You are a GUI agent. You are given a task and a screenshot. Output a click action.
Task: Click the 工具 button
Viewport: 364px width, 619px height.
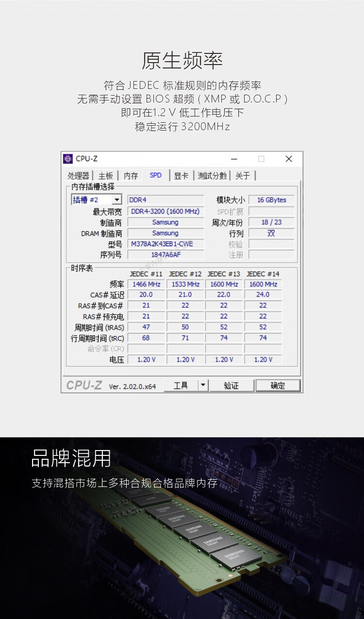point(181,385)
